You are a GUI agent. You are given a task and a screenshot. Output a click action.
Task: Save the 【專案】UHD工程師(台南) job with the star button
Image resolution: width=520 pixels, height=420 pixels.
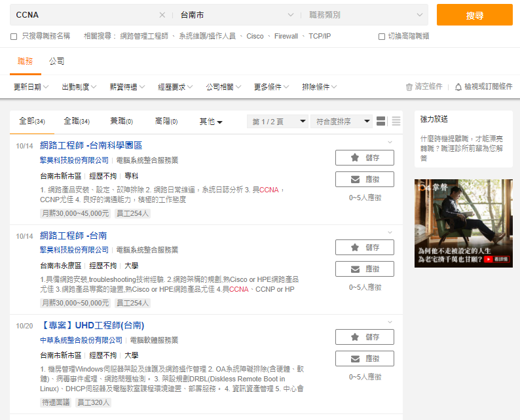click(364, 337)
